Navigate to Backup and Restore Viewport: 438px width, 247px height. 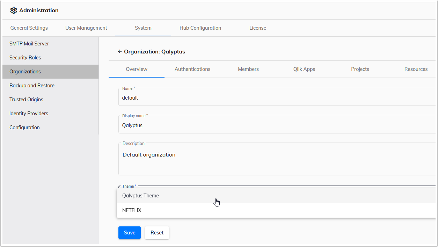click(32, 85)
